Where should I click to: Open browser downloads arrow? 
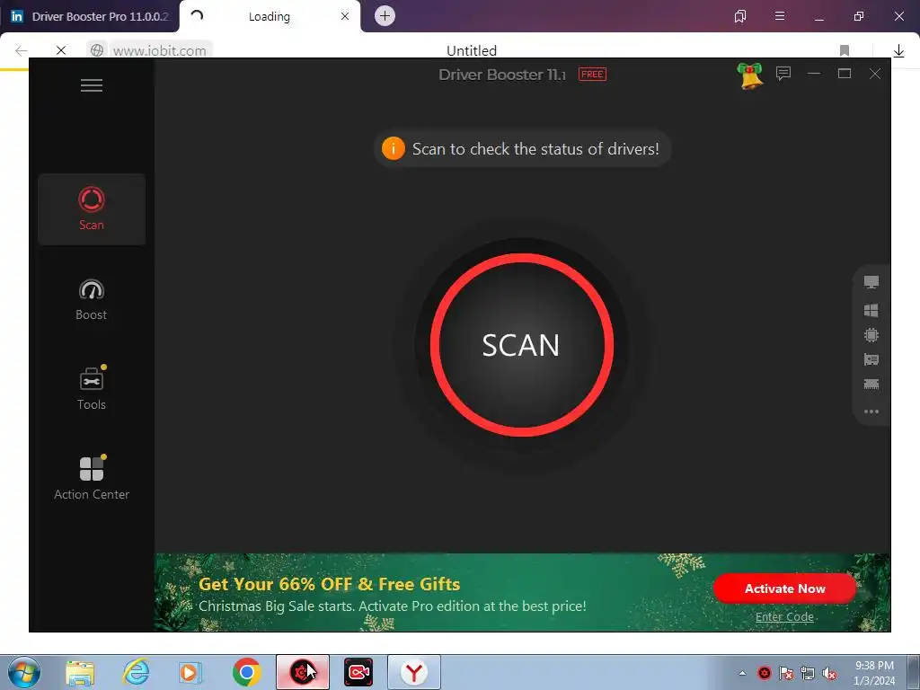(x=898, y=51)
